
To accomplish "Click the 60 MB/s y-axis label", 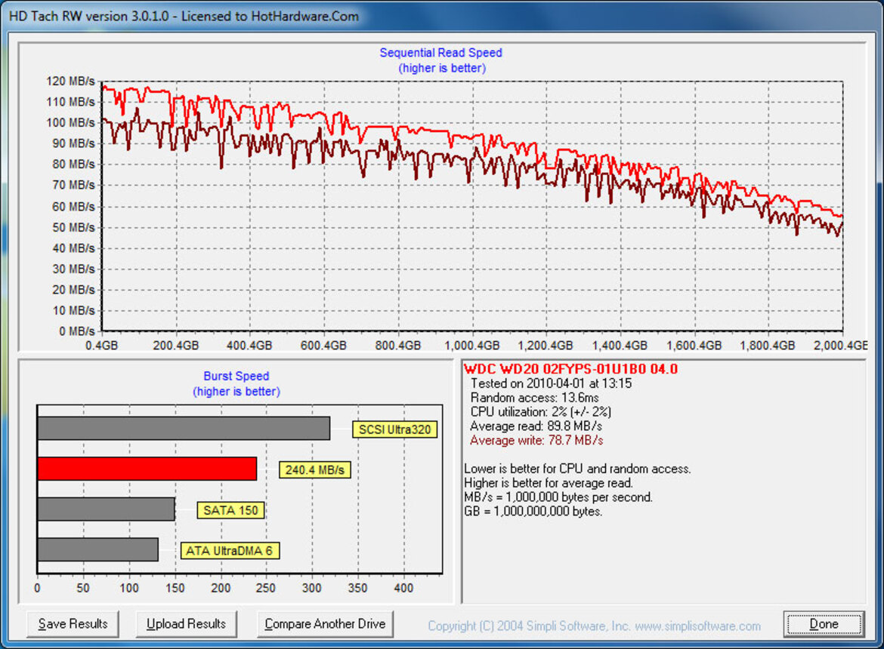I will (73, 207).
